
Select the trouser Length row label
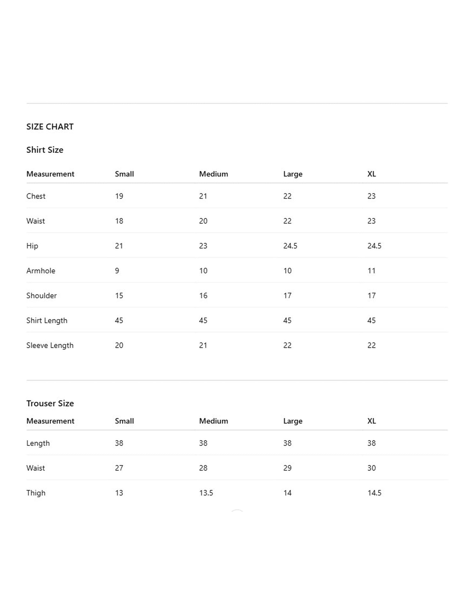(38, 443)
